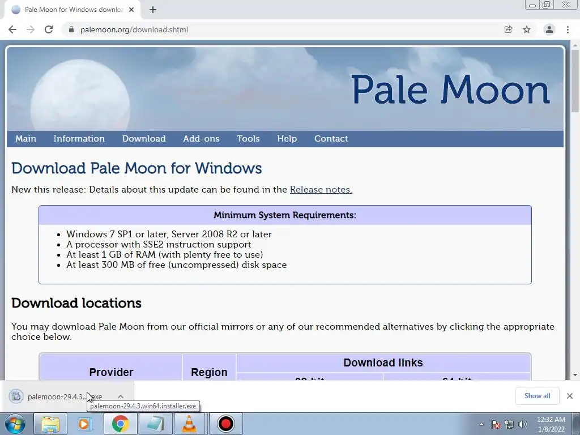Open Windows Media Player from the taskbar
The height and width of the screenshot is (435, 580).
click(85, 424)
